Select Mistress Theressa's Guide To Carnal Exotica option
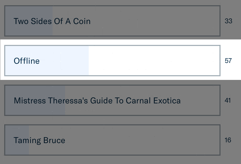Viewport: 241px width, 164px height. coord(112,100)
